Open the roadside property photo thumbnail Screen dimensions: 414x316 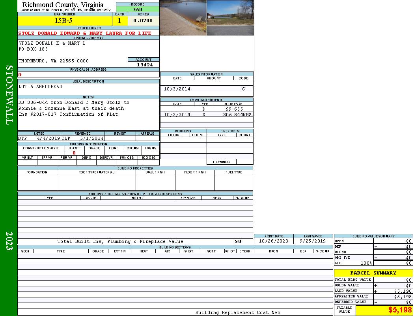tap(230, 18)
